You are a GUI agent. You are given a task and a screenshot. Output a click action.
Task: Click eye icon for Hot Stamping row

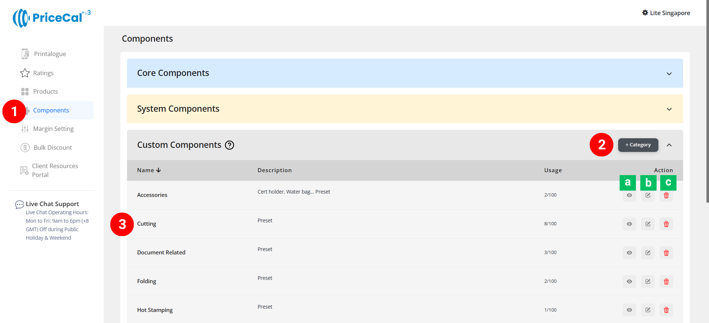click(x=629, y=310)
